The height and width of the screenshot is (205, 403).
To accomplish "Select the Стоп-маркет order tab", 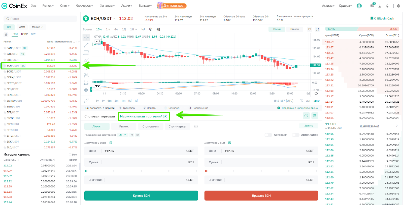I will coord(178,126).
